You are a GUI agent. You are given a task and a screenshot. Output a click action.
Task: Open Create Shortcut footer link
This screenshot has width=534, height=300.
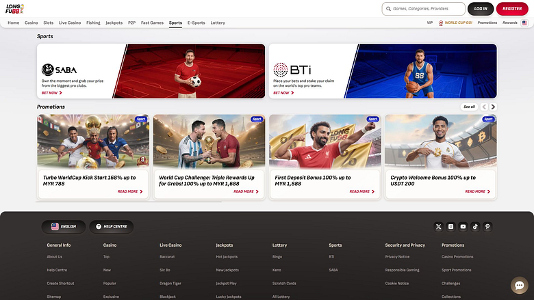pyautogui.click(x=60, y=284)
